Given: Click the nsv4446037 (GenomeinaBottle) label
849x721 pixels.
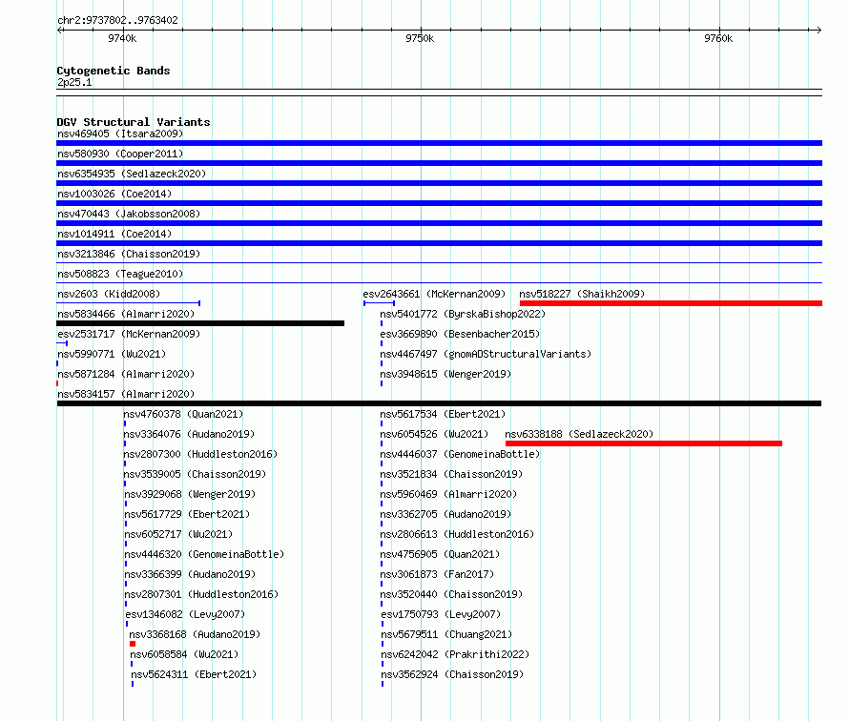Looking at the screenshot, I should click(x=460, y=454).
